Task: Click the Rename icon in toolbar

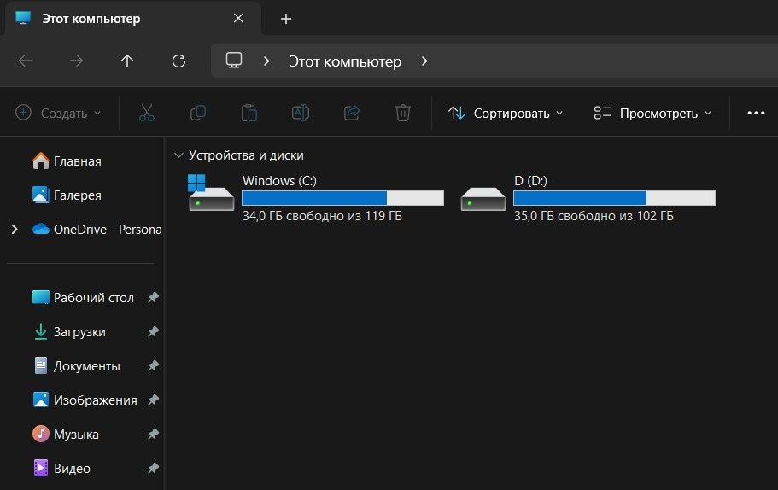Action: point(300,113)
